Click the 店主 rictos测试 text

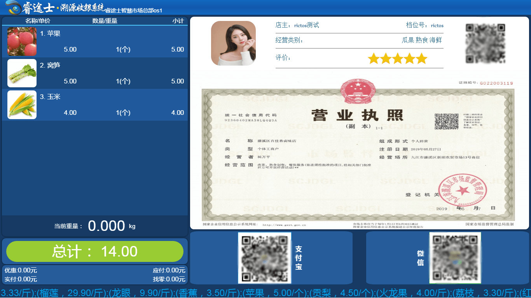pyautogui.click(x=297, y=25)
